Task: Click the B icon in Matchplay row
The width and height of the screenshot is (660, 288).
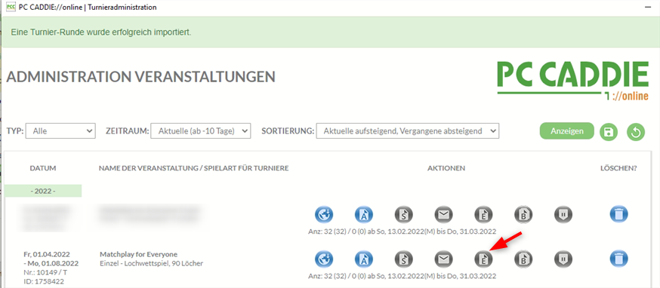Action: pyautogui.click(x=523, y=259)
